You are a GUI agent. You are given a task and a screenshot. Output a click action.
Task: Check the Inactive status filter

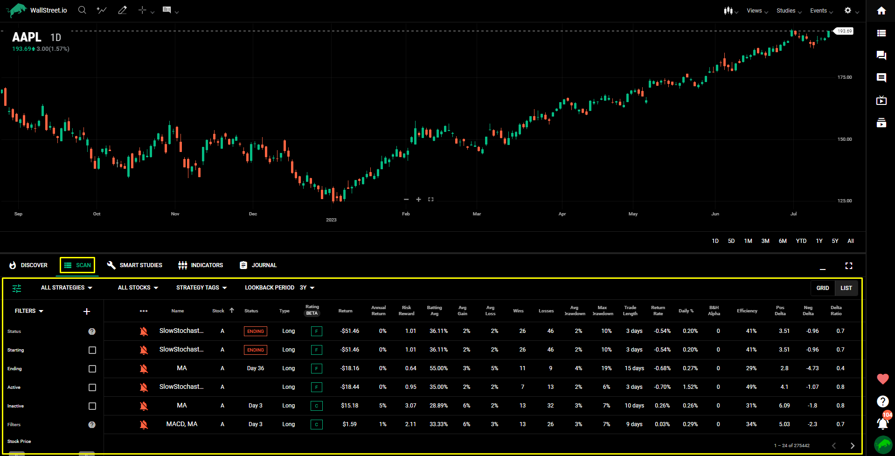click(x=92, y=406)
